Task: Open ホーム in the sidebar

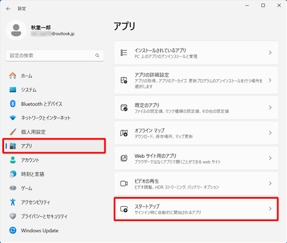Action: coord(54,76)
